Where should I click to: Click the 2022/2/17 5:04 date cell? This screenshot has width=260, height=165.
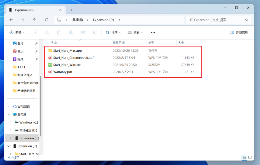point(124,58)
